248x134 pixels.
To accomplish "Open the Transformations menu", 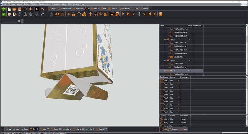I will pyautogui.click(x=44, y=4).
